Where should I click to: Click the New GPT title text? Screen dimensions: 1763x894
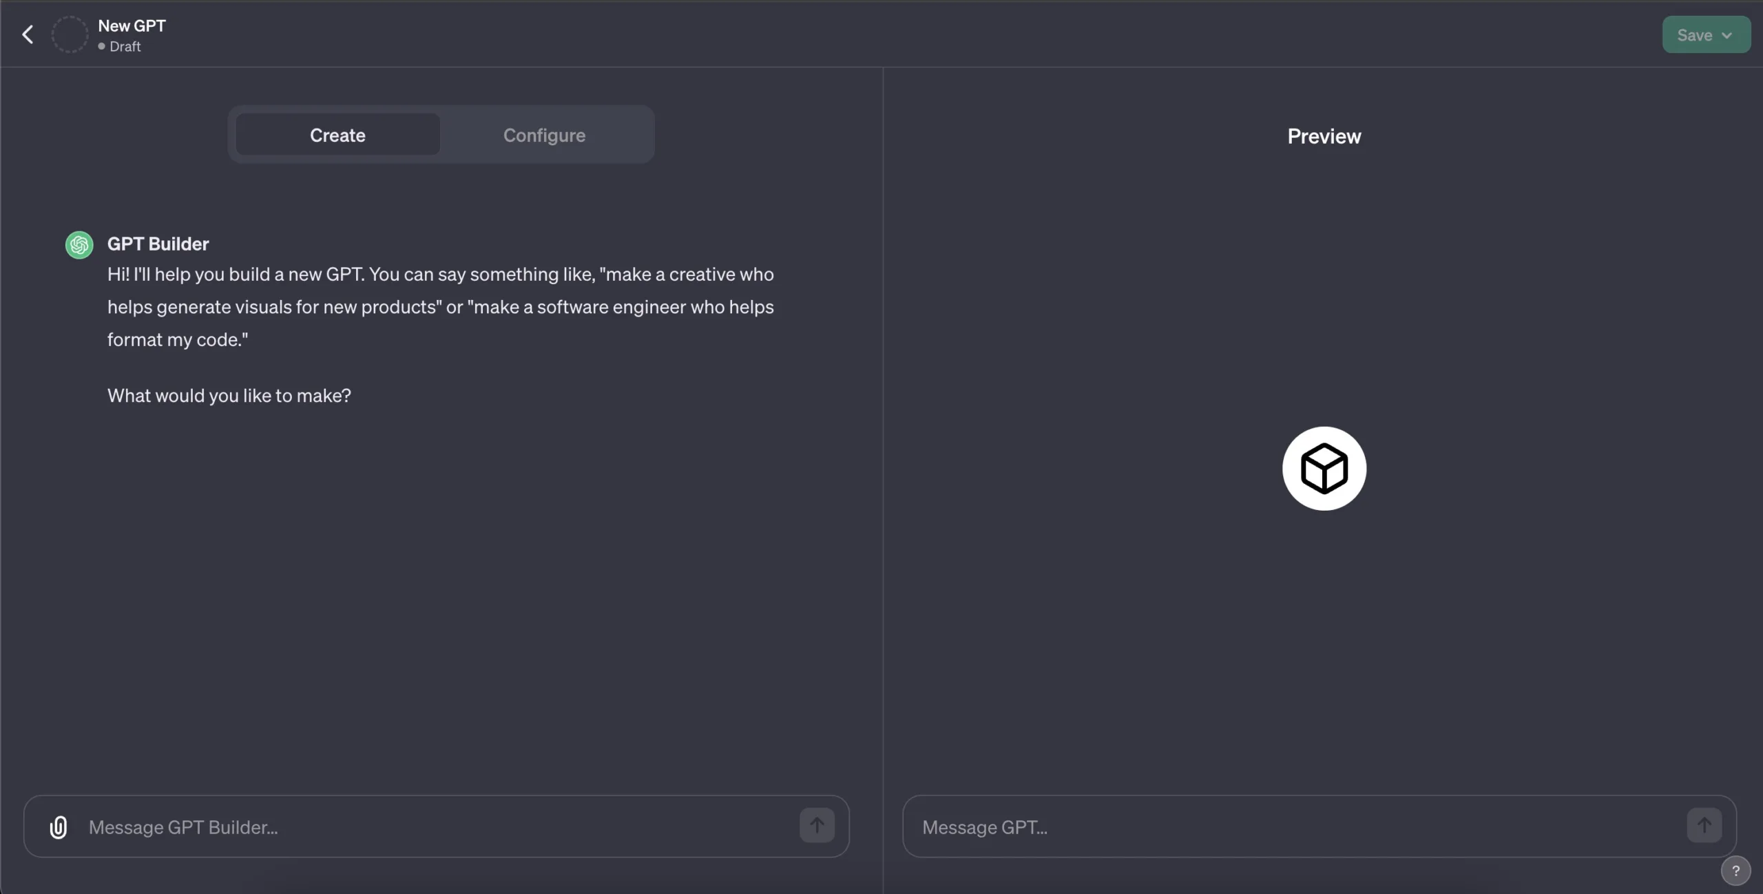pos(132,25)
